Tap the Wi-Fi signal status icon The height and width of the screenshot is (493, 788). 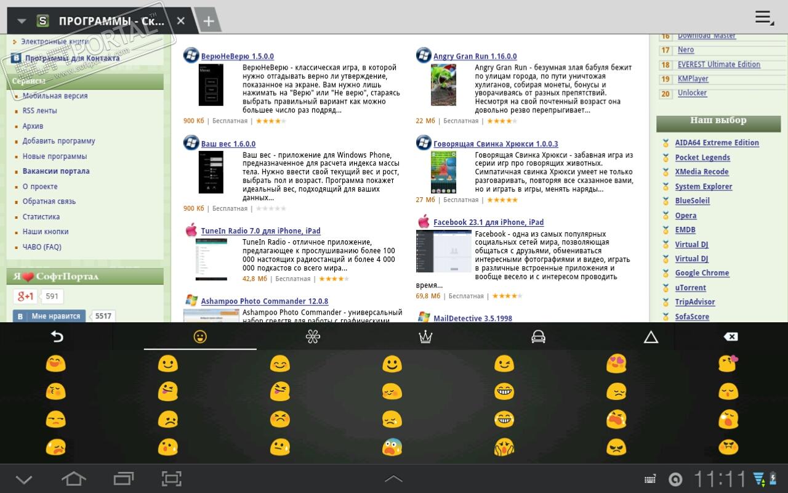758,479
